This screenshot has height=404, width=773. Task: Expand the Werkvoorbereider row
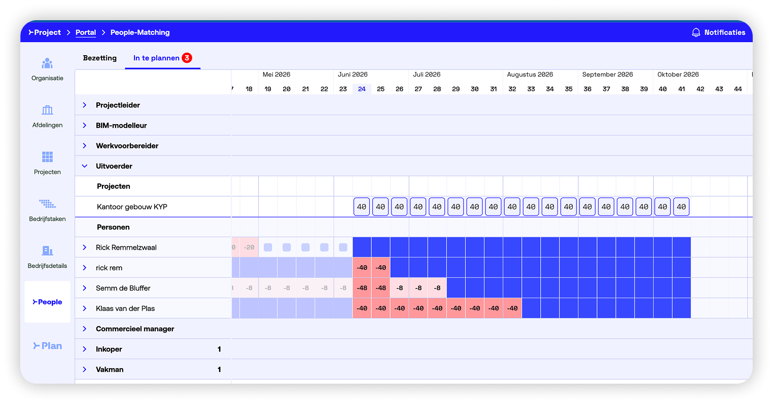85,146
